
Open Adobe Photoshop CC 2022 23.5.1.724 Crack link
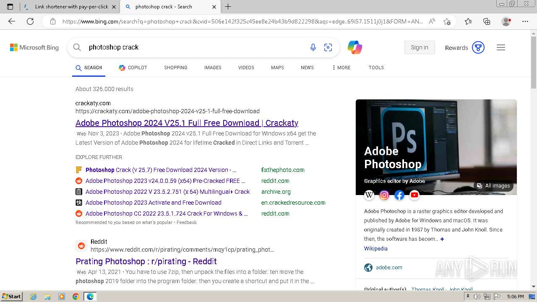[167, 213]
